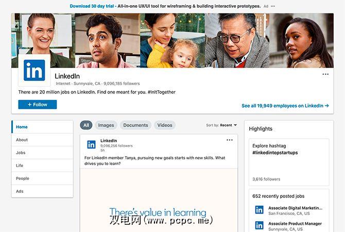Click the LinkedIn logo beside the post author
Viewport: 345px width, 232px height.
[91, 145]
